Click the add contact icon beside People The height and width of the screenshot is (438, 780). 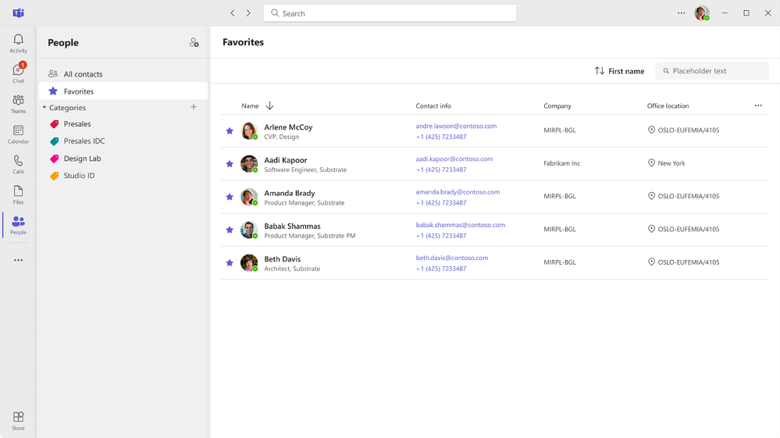click(194, 43)
